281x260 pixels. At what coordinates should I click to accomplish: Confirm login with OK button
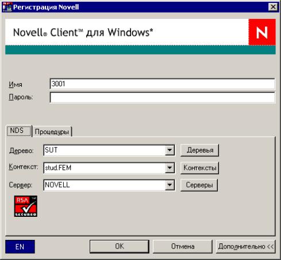(120, 246)
